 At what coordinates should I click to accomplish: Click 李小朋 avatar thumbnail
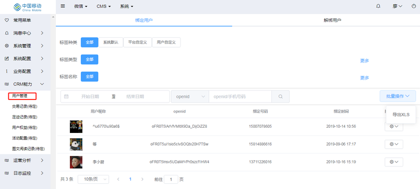coord(76,162)
